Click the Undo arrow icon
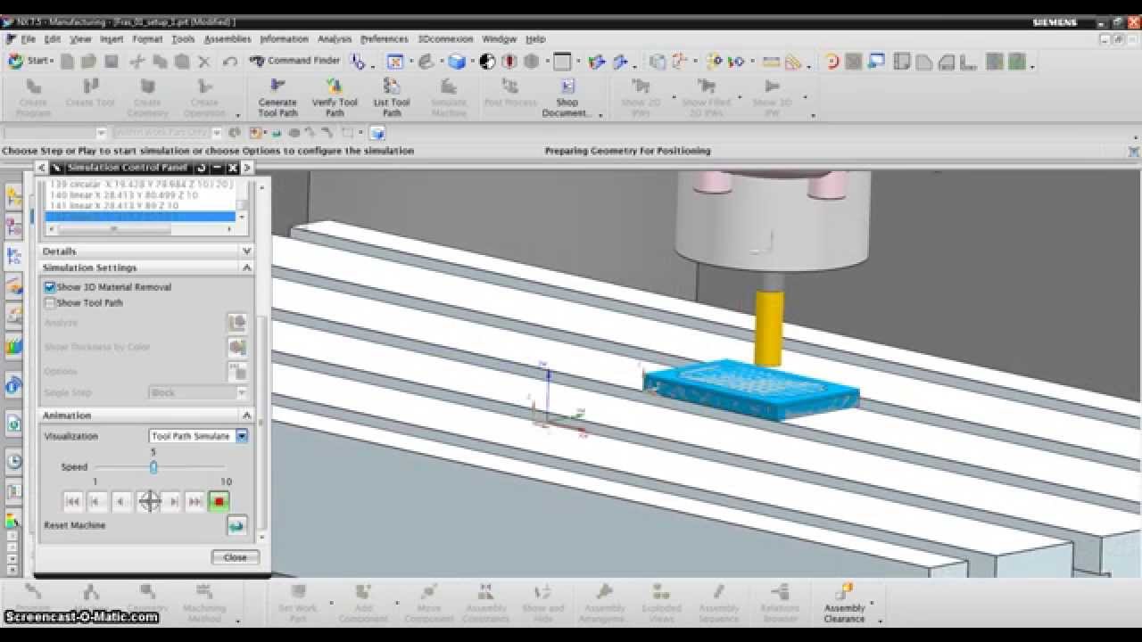 [x=230, y=62]
